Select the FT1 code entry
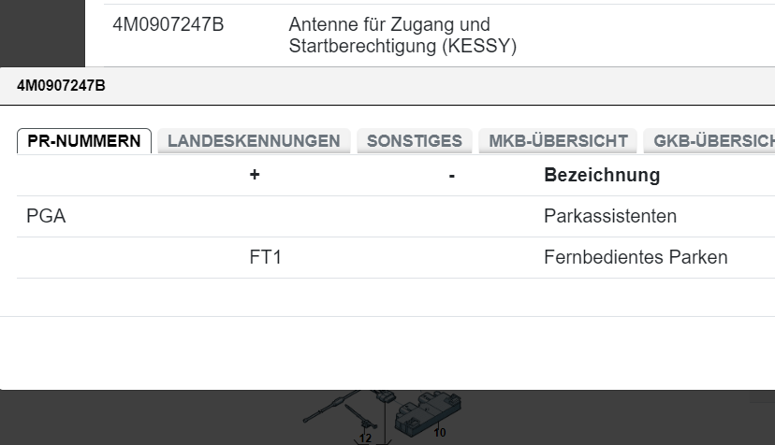Viewport: 775px width, 445px height. tap(266, 258)
